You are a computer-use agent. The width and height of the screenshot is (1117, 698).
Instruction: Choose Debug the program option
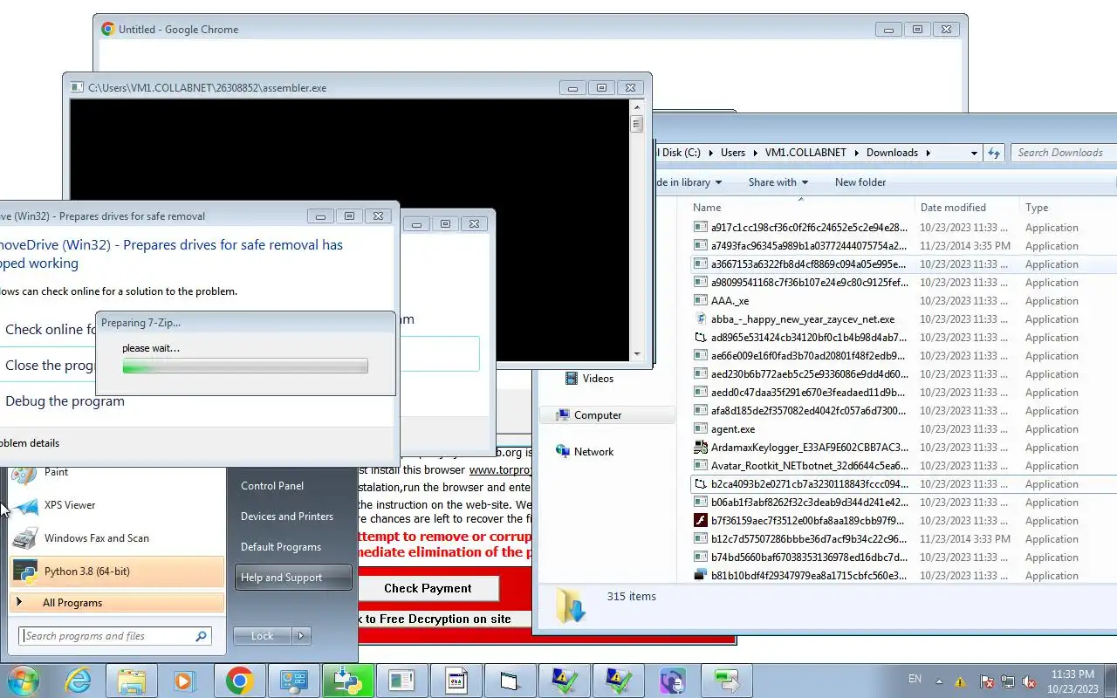(x=65, y=401)
